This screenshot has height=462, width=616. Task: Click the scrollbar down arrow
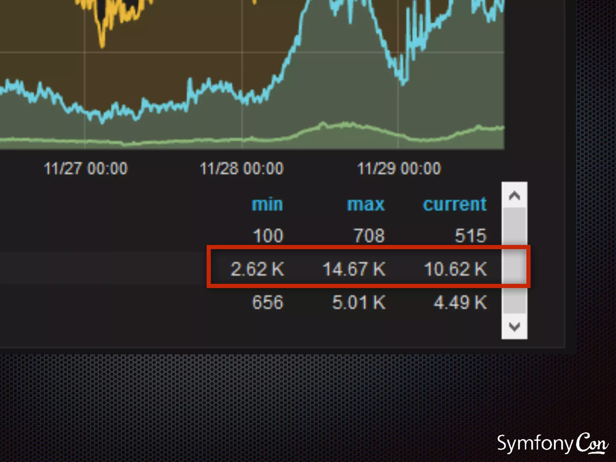pos(514,327)
